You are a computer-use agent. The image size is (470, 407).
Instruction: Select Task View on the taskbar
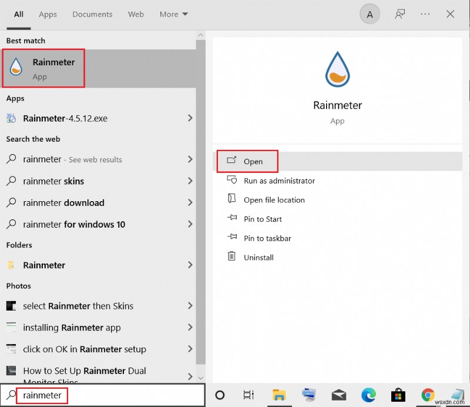249,395
